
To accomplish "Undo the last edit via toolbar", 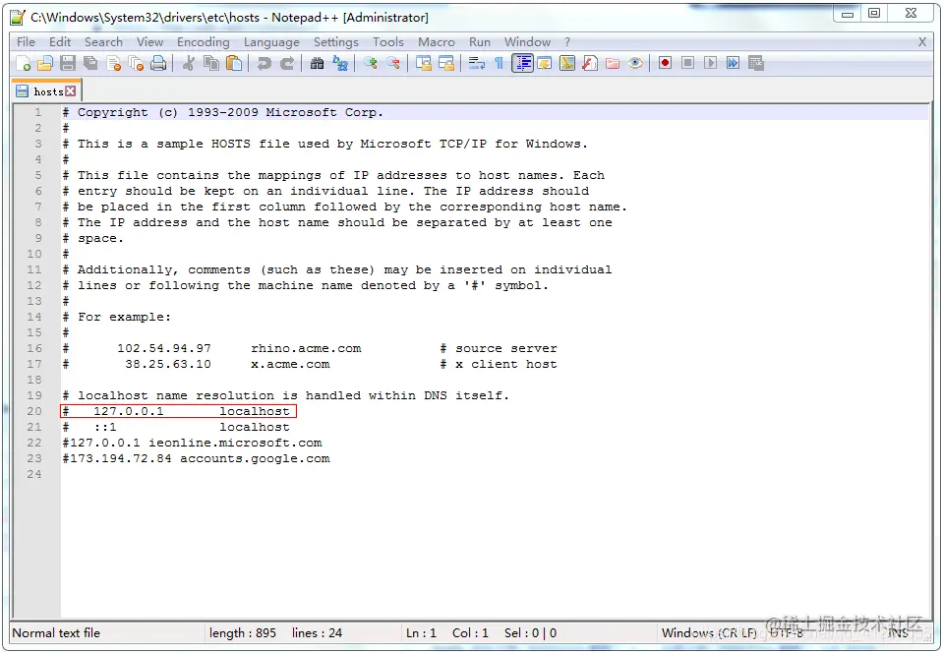I will [264, 63].
